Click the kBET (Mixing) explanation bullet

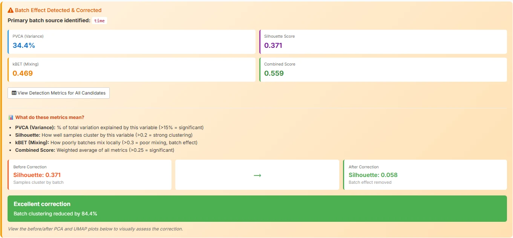(106, 143)
